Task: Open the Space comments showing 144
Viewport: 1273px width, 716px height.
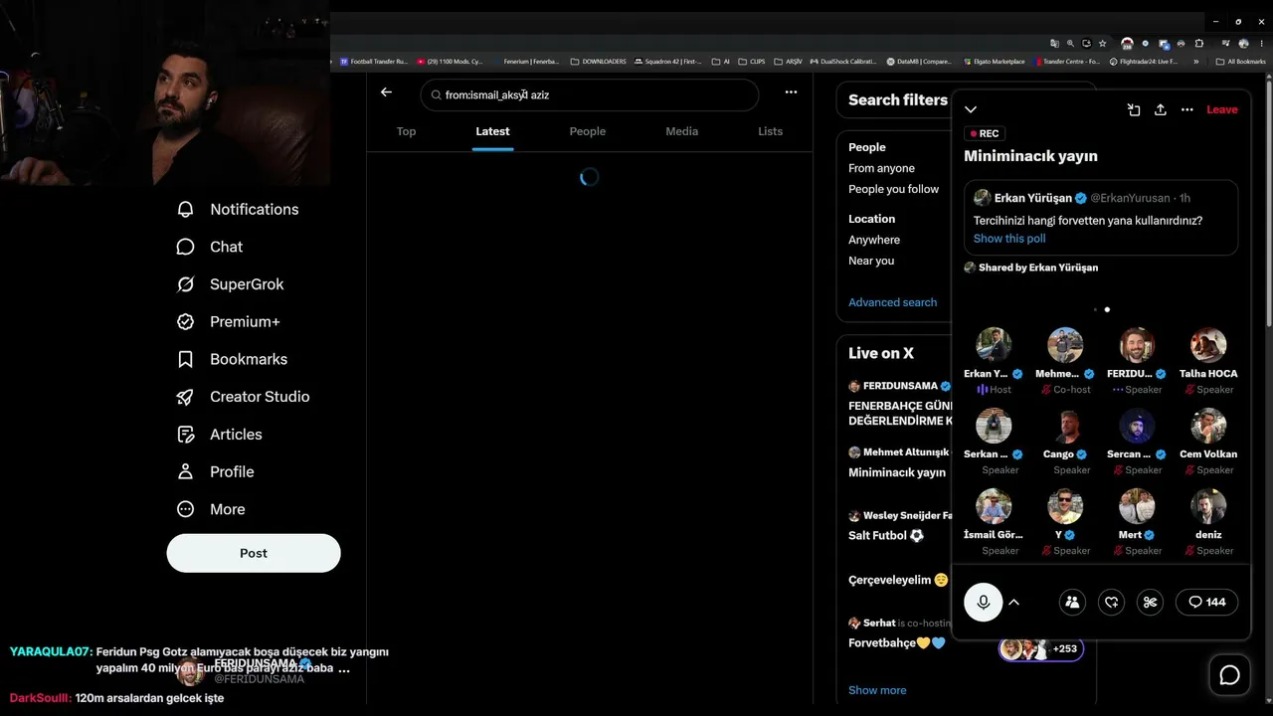Action: (1206, 602)
